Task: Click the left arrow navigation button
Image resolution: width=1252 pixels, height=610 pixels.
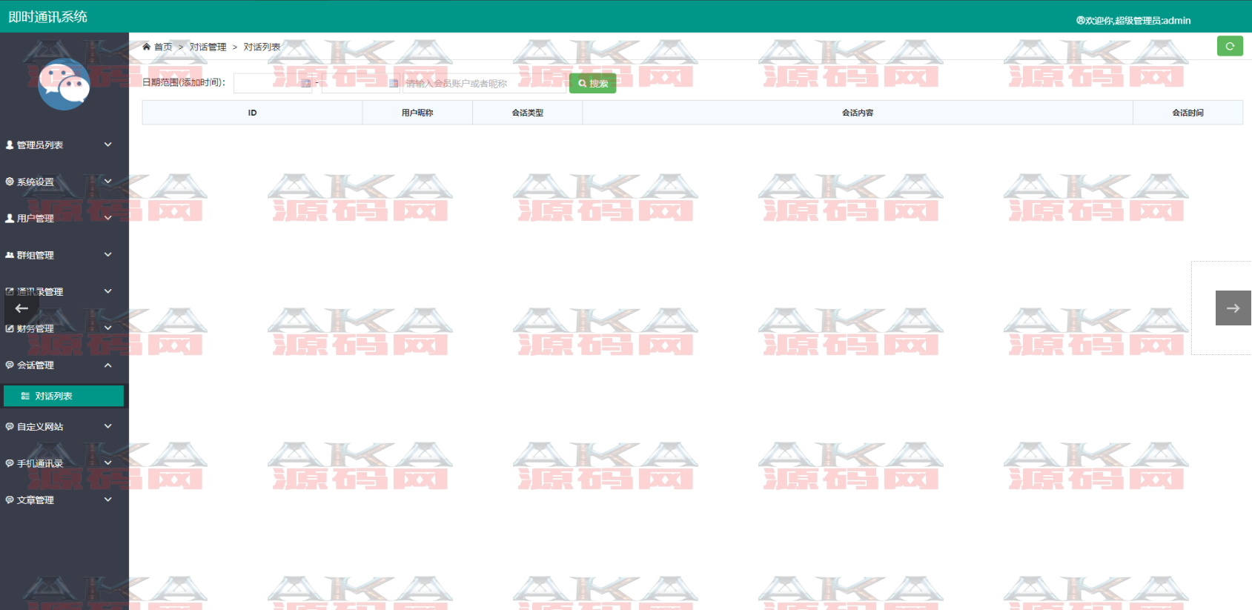Action: click(21, 308)
